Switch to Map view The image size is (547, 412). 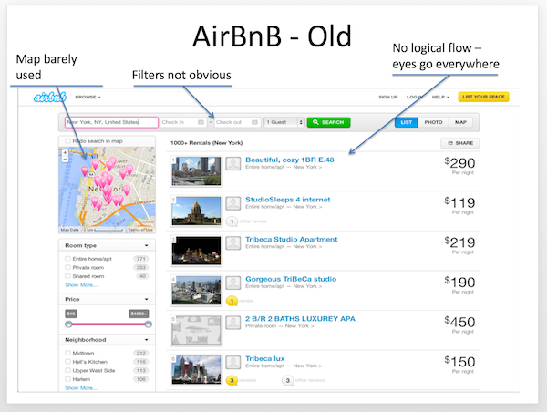460,122
